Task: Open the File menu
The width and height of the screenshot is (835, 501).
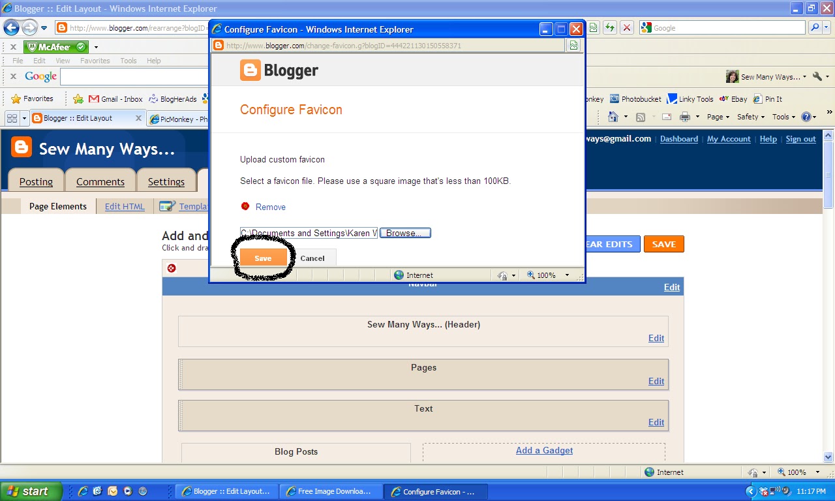Action: 18,61
